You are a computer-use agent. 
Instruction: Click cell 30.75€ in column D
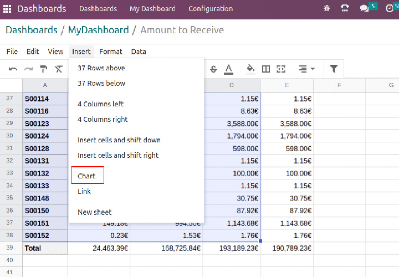coord(232,198)
